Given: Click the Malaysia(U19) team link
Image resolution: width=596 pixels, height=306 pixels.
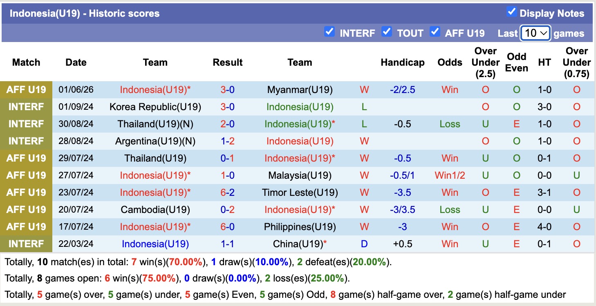Looking at the screenshot, I should click(x=300, y=175).
